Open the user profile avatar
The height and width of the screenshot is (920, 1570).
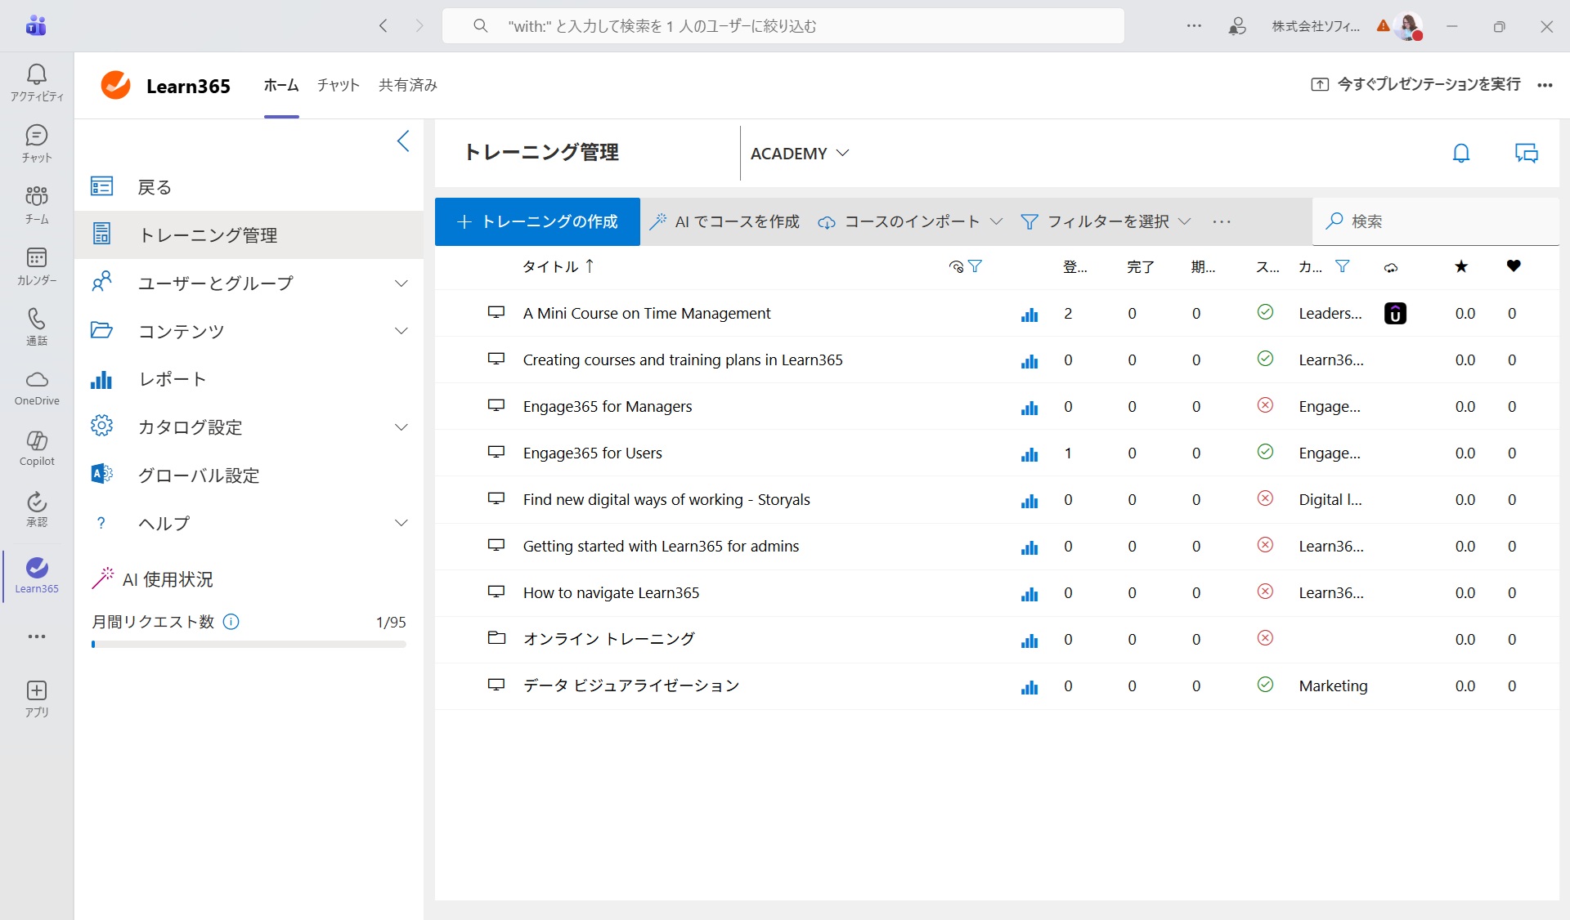1408,26
